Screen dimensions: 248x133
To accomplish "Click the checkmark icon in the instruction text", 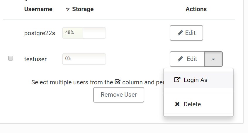I will click(x=118, y=82).
